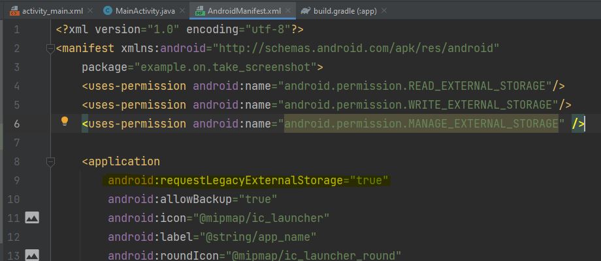Switch to the activity_main.xml tab
The image size is (601, 261).
coord(52,11)
